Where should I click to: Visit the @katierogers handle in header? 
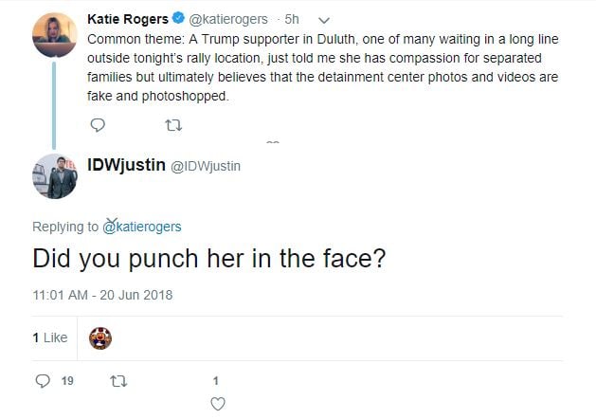234,19
